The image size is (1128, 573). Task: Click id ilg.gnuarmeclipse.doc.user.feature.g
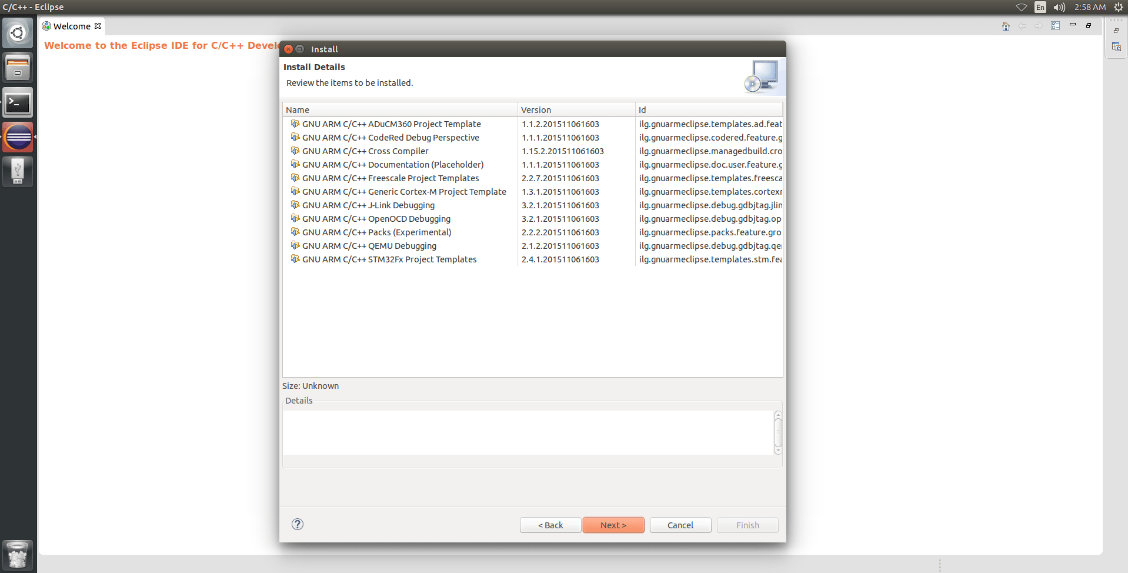point(710,165)
